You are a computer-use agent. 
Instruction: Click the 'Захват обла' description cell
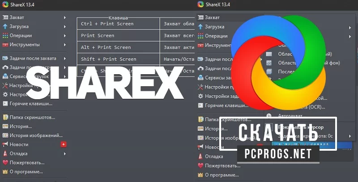(x=177, y=24)
